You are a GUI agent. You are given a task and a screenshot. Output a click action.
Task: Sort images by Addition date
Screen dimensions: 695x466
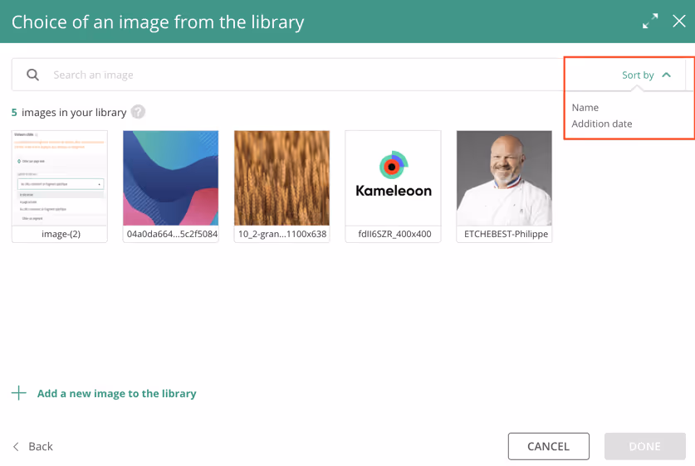[601, 124]
